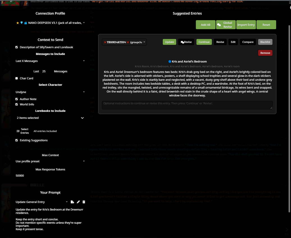
Task: Click the entry description paragraph
Action: [x=187, y=84]
